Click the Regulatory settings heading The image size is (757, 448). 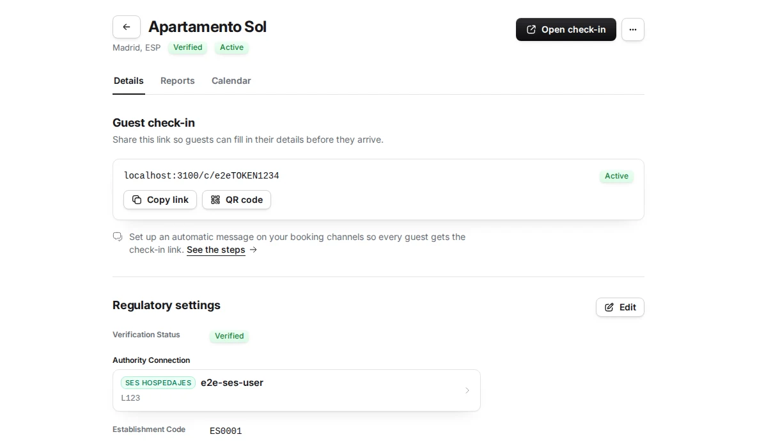167,305
